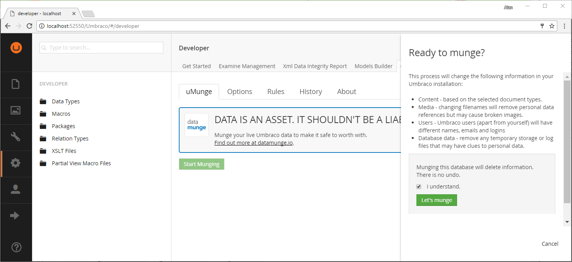Screen dimensions: 572x262
Task: Click the Umbraco logo icon
Action: 16,48
